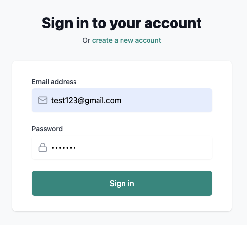247x225 pixels.
Task: Focus the Password input field
Action: point(122,147)
